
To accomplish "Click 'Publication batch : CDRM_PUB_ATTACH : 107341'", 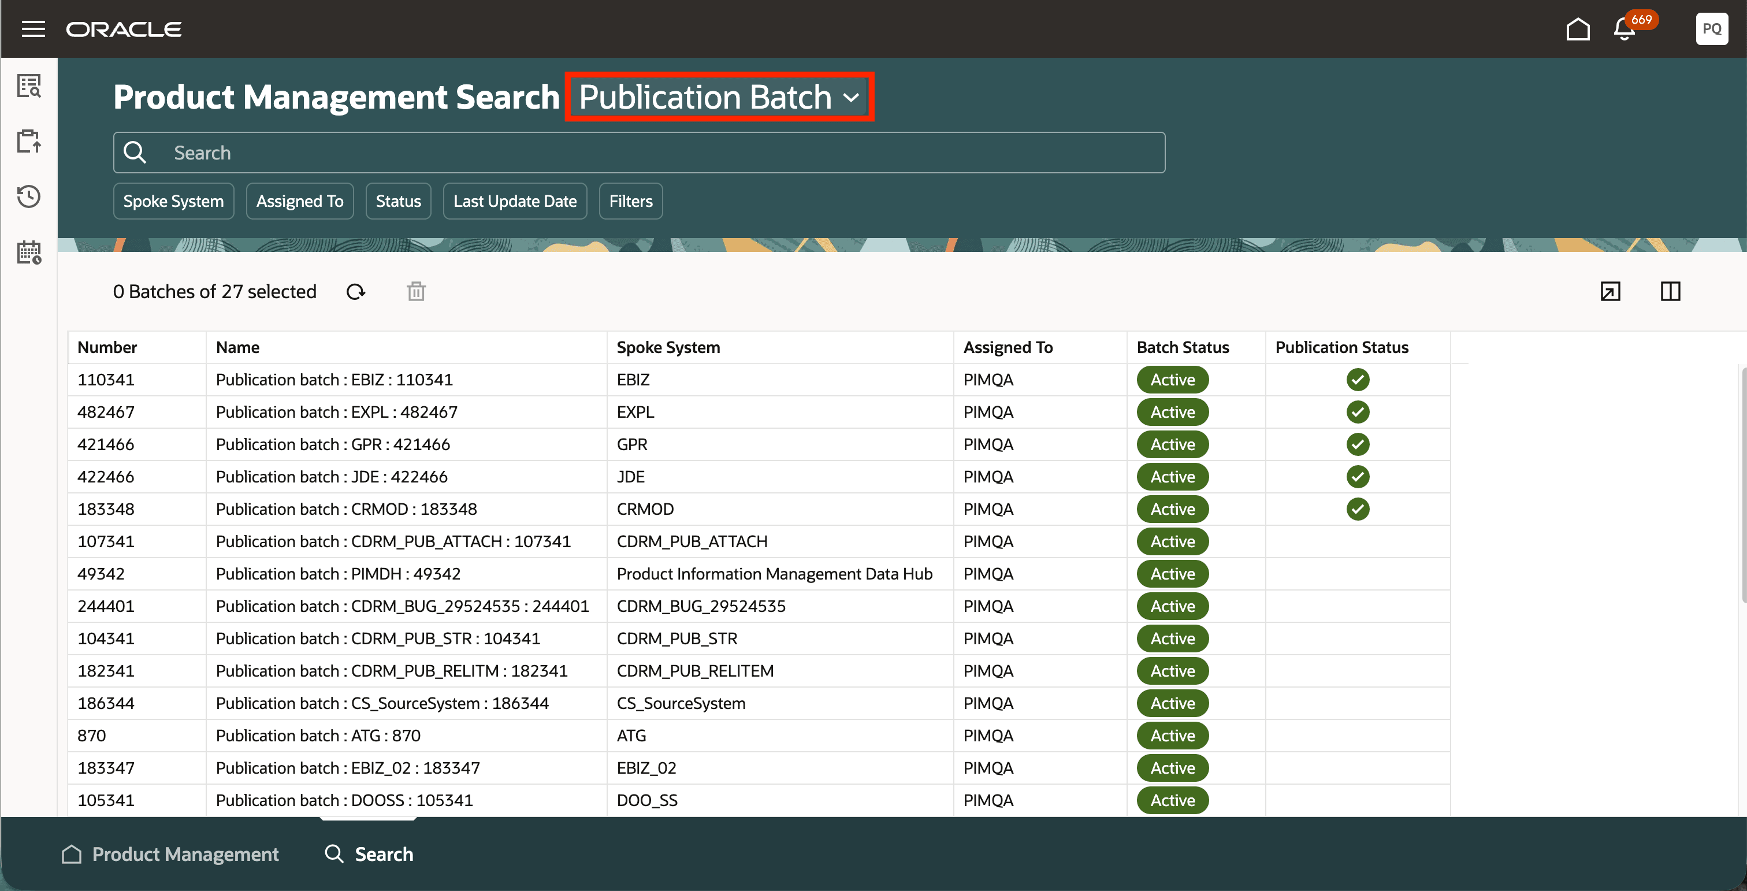I will click(393, 542).
